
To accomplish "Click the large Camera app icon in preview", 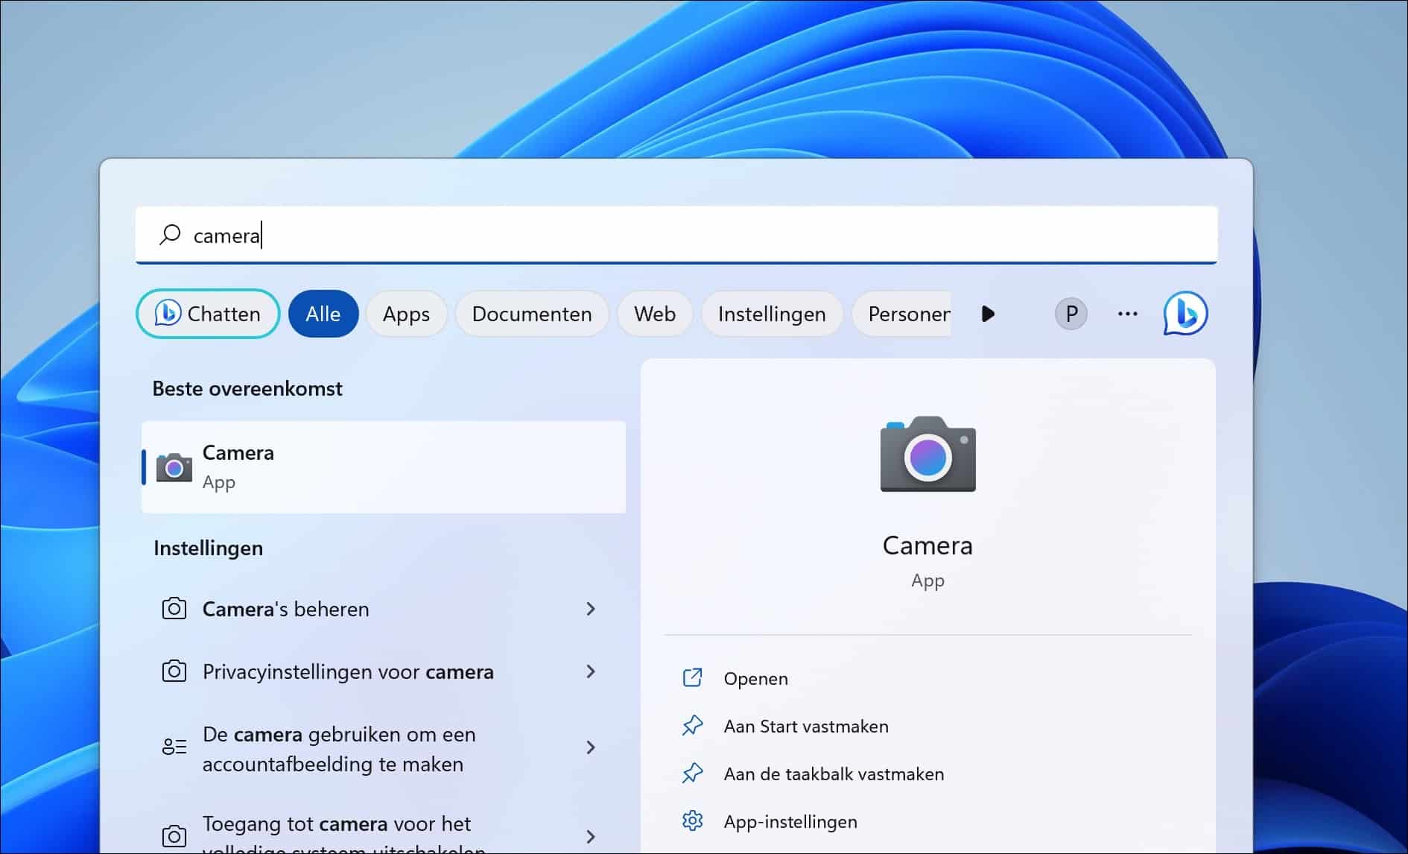I will pyautogui.click(x=927, y=455).
